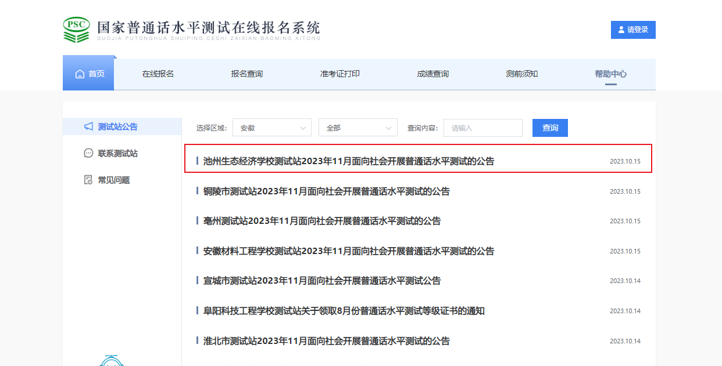Click the robot assistant icon at bottom left
722x366 pixels.
pos(110,361)
